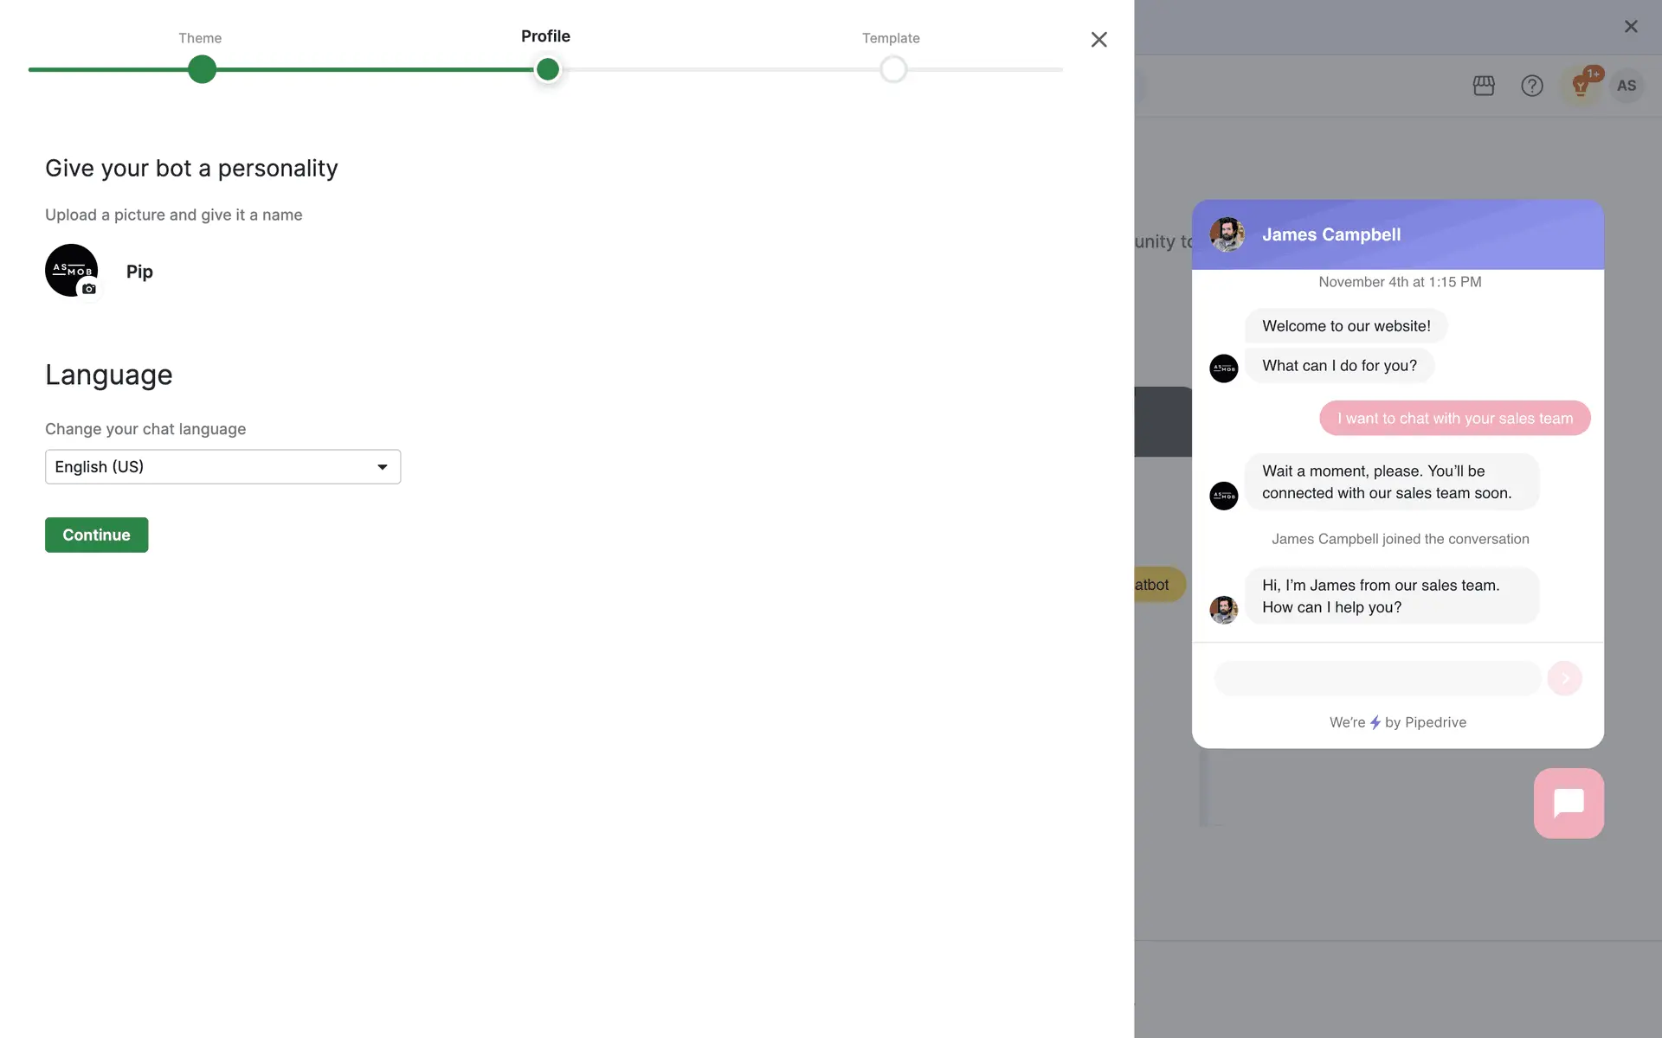The image size is (1662, 1038).
Task: Open the AS user account avatar
Action: (x=1627, y=86)
